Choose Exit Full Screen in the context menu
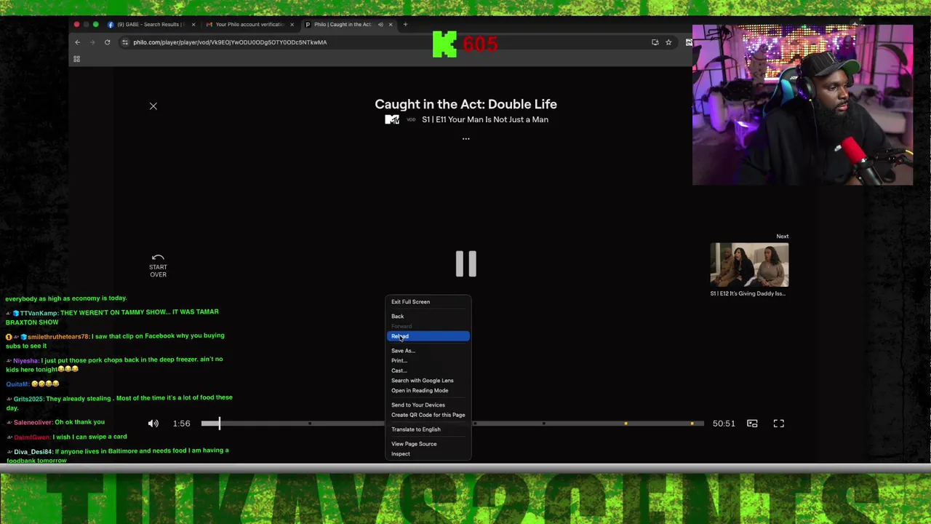The width and height of the screenshot is (931, 524). 428,302
